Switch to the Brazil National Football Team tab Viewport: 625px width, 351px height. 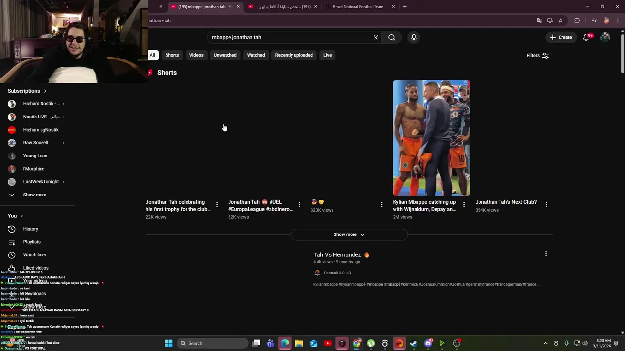359,7
